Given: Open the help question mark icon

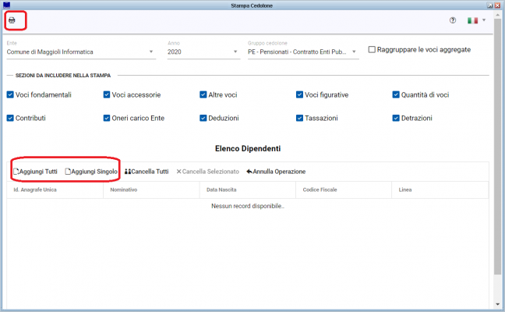Looking at the screenshot, I should pos(453,20).
